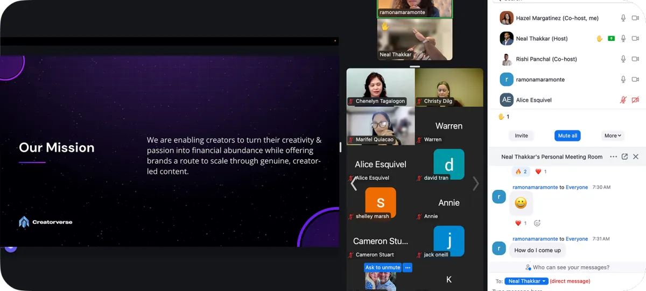Click heart reaction under the smiley message
Screen dimensions: 646x291
click(521, 223)
